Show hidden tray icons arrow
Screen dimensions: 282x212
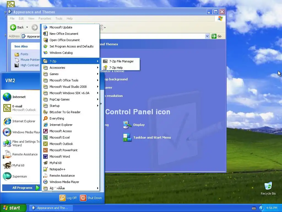[x=261, y=208]
